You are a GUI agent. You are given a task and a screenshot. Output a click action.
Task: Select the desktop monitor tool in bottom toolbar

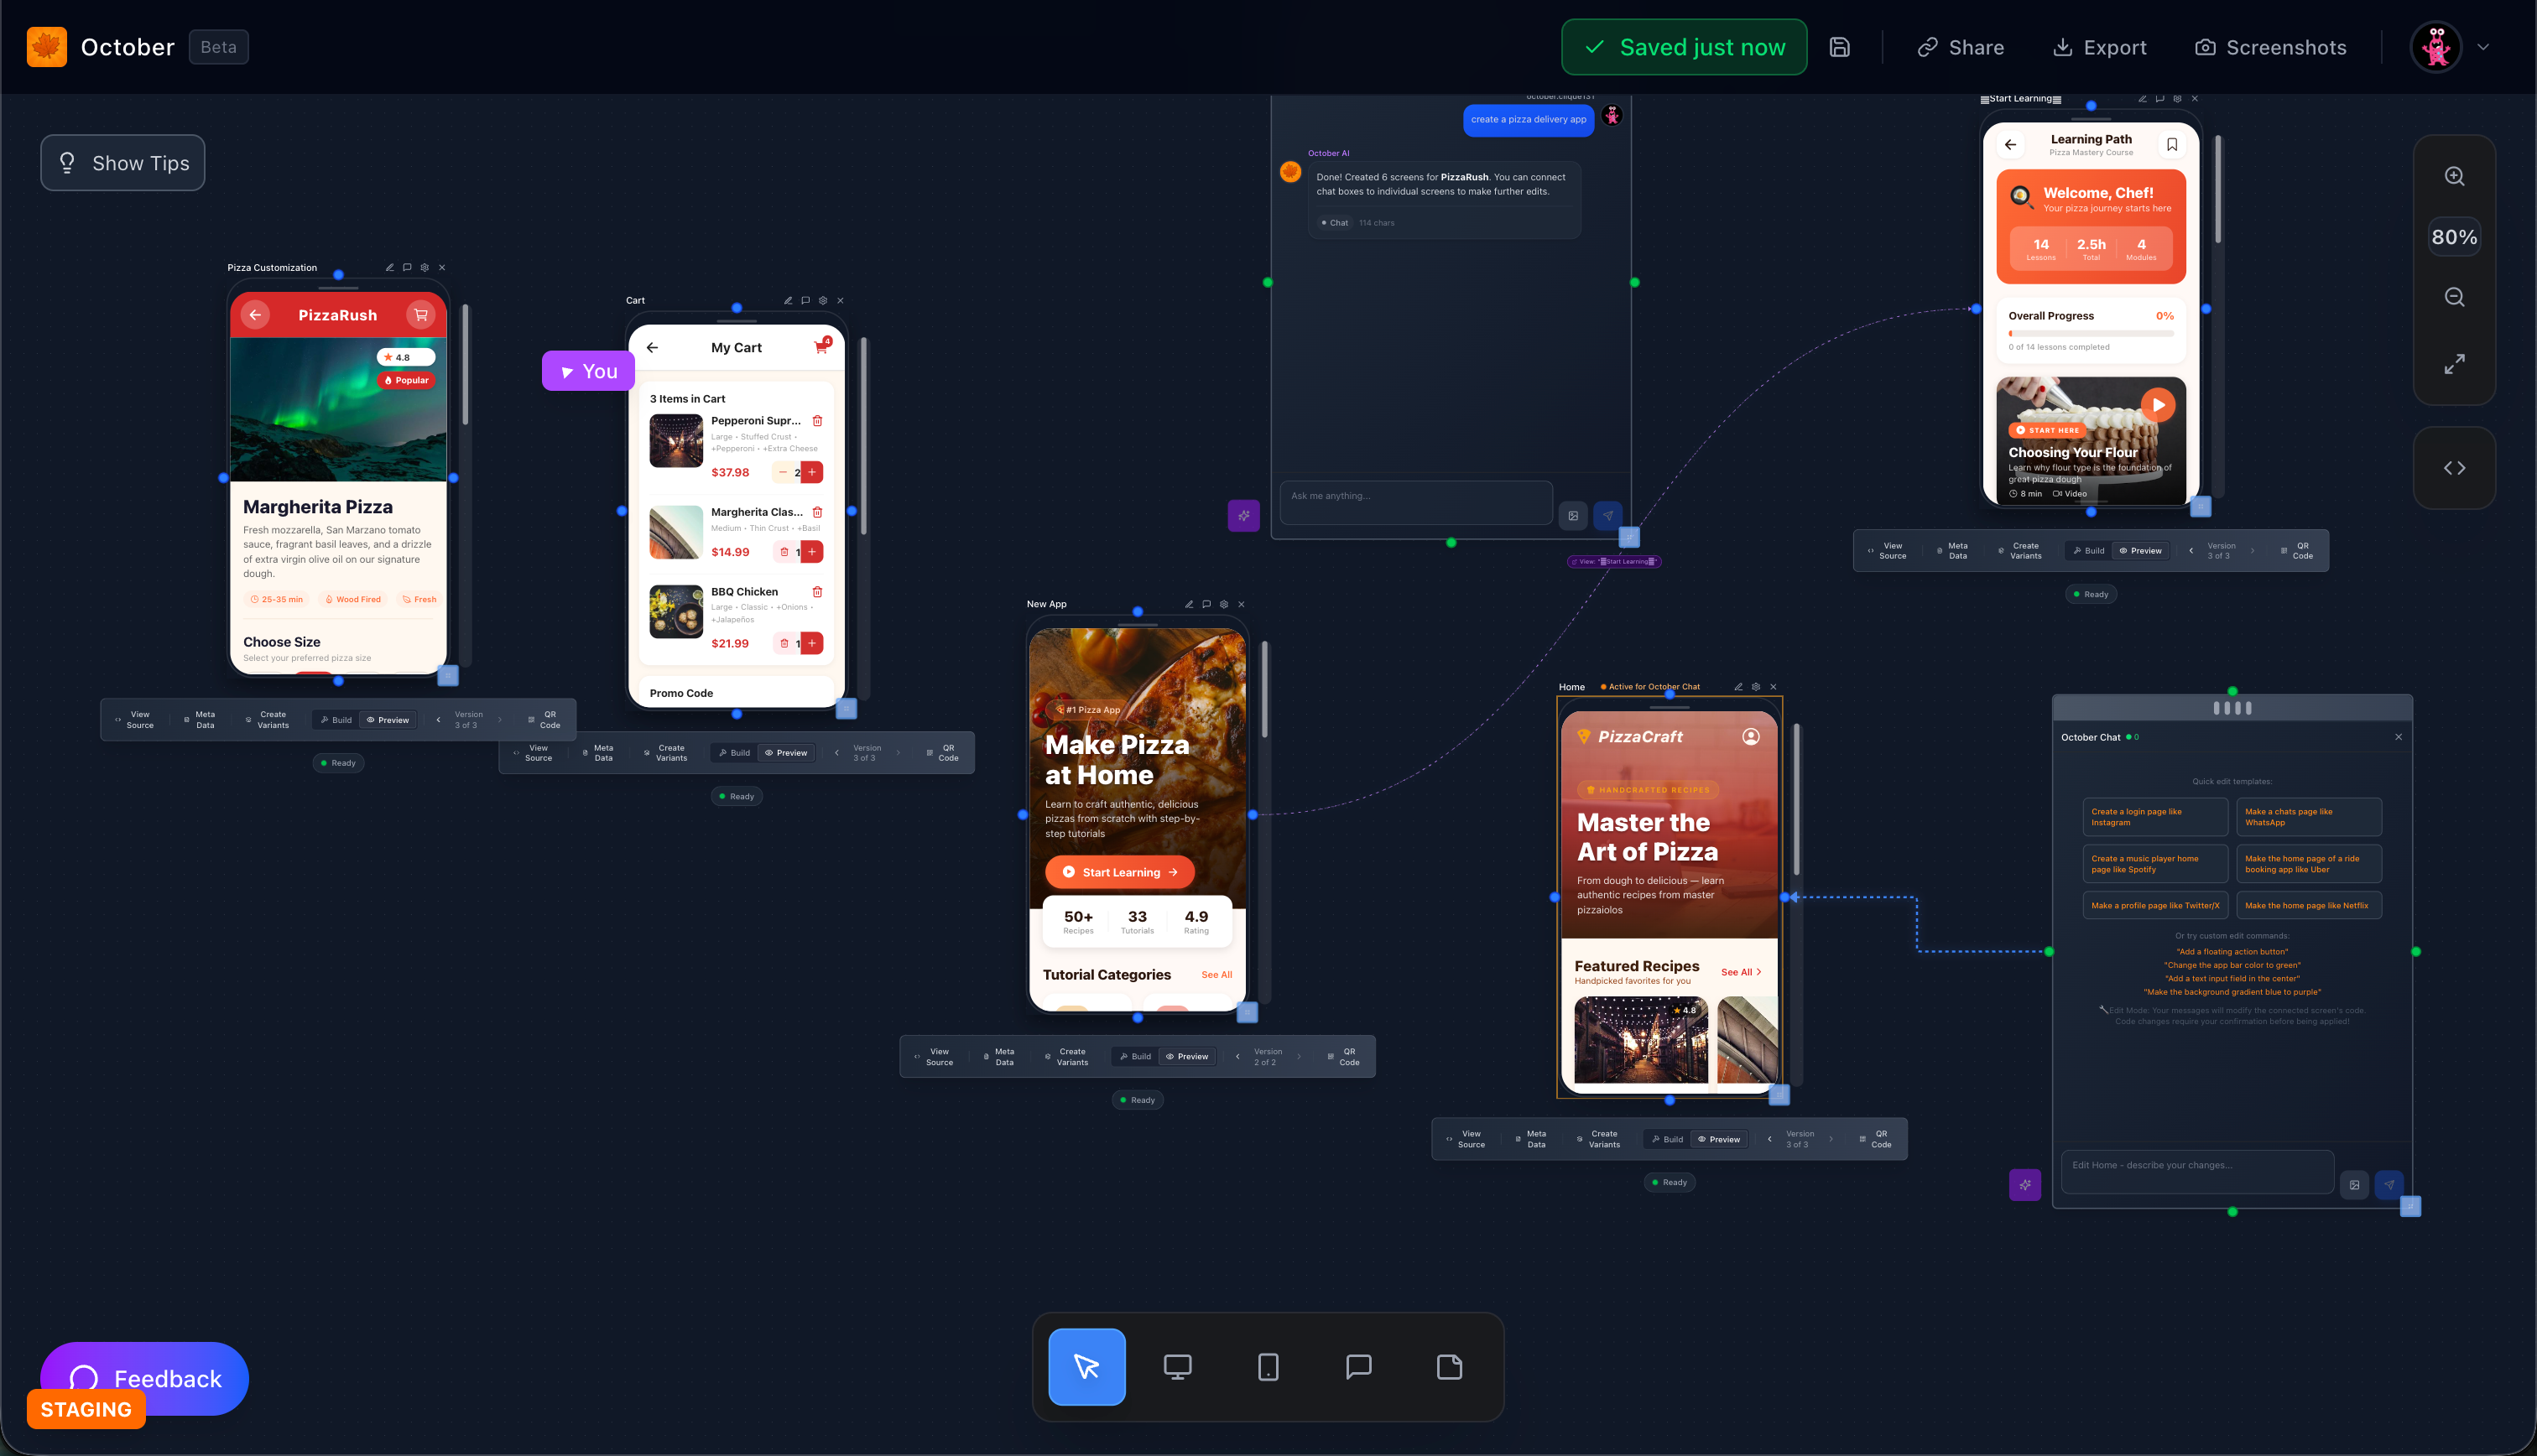pos(1177,1367)
